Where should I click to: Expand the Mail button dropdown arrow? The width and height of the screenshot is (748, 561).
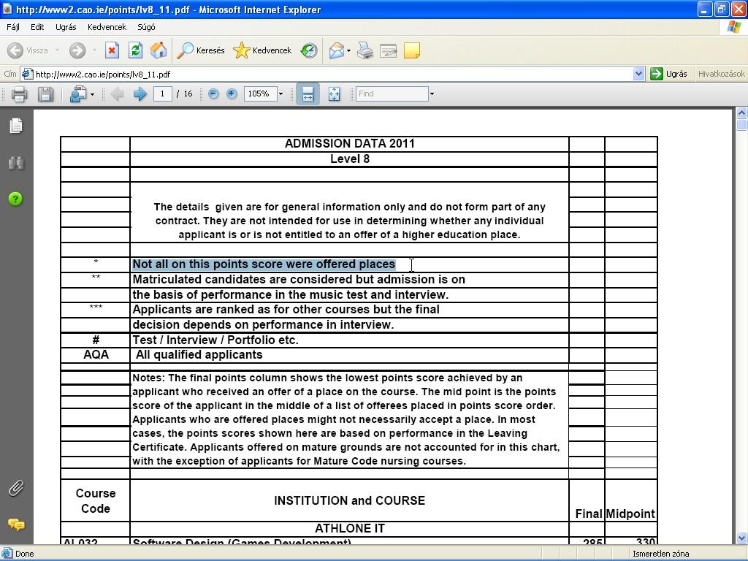pos(348,50)
